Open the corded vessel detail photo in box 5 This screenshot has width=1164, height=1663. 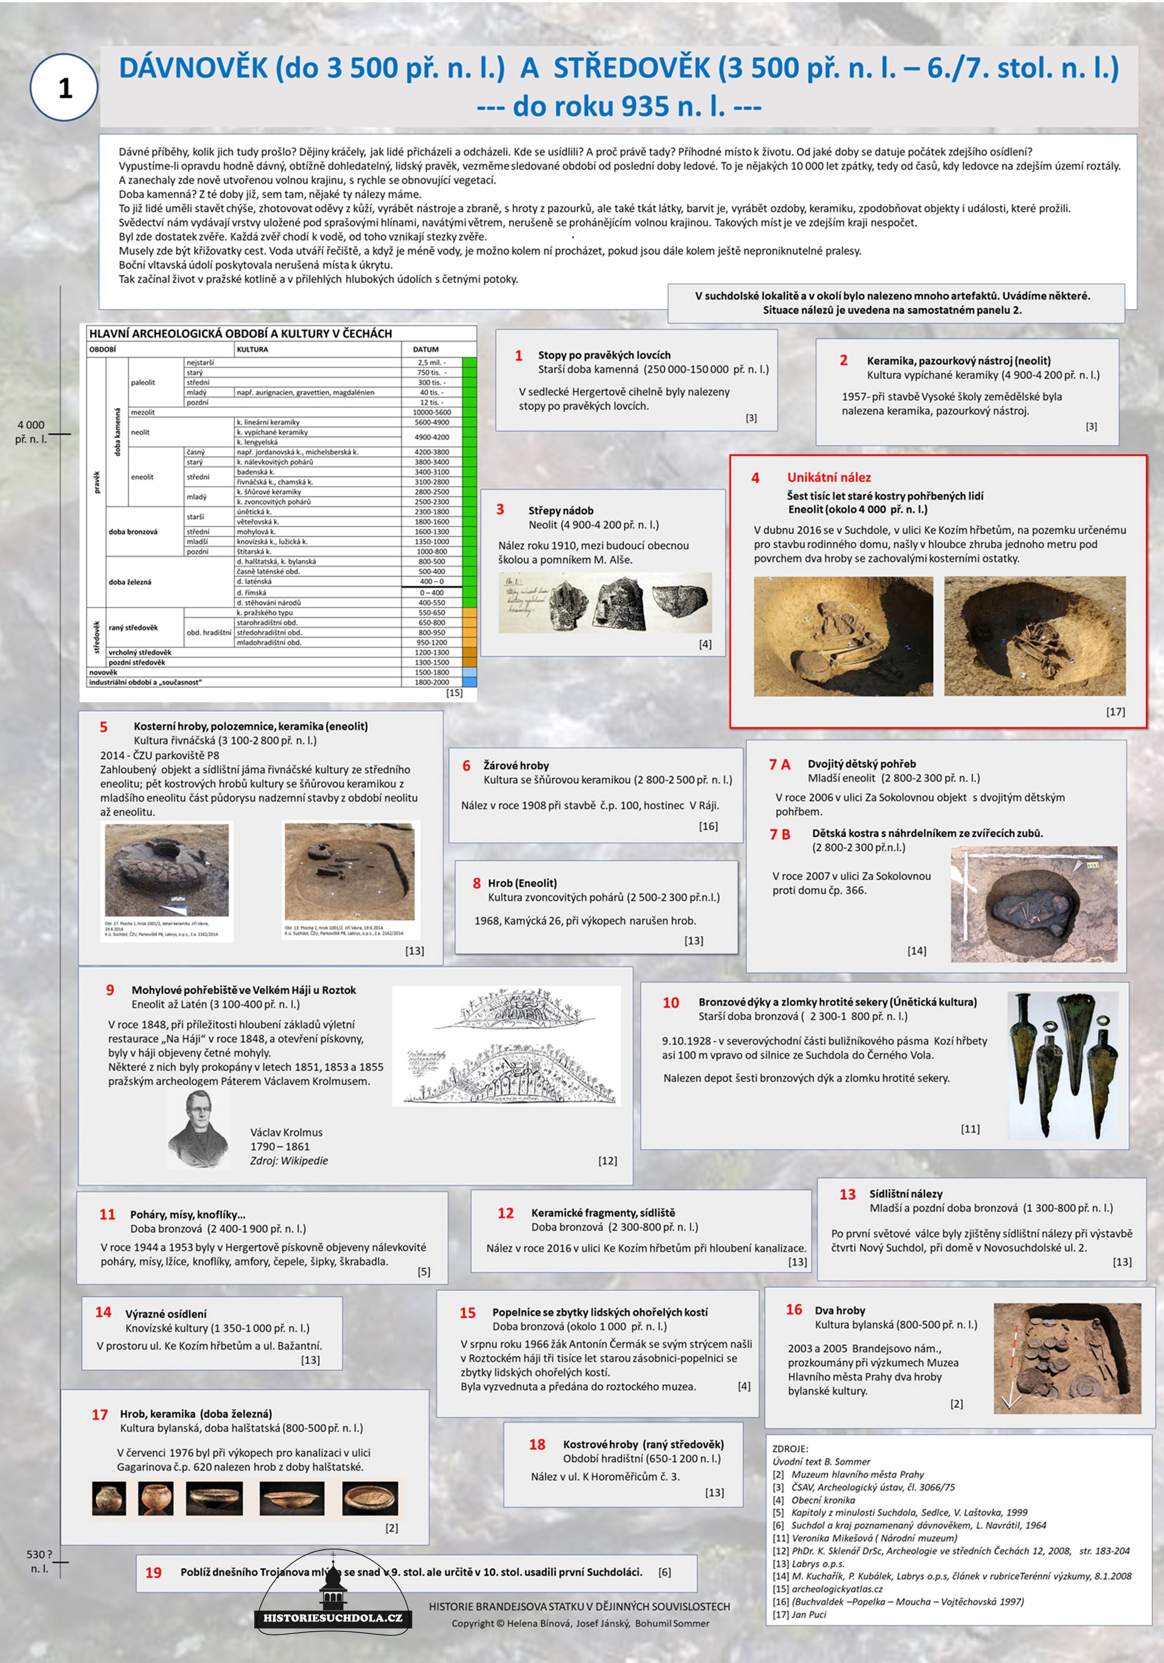coord(167,871)
